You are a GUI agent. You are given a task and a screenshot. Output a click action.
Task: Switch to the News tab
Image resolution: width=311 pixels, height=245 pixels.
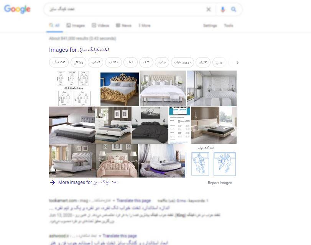(123, 25)
